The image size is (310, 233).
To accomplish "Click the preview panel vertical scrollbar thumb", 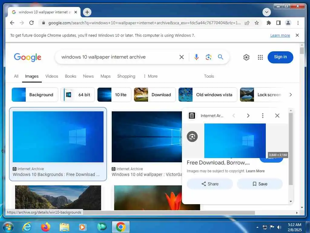I will [291, 149].
